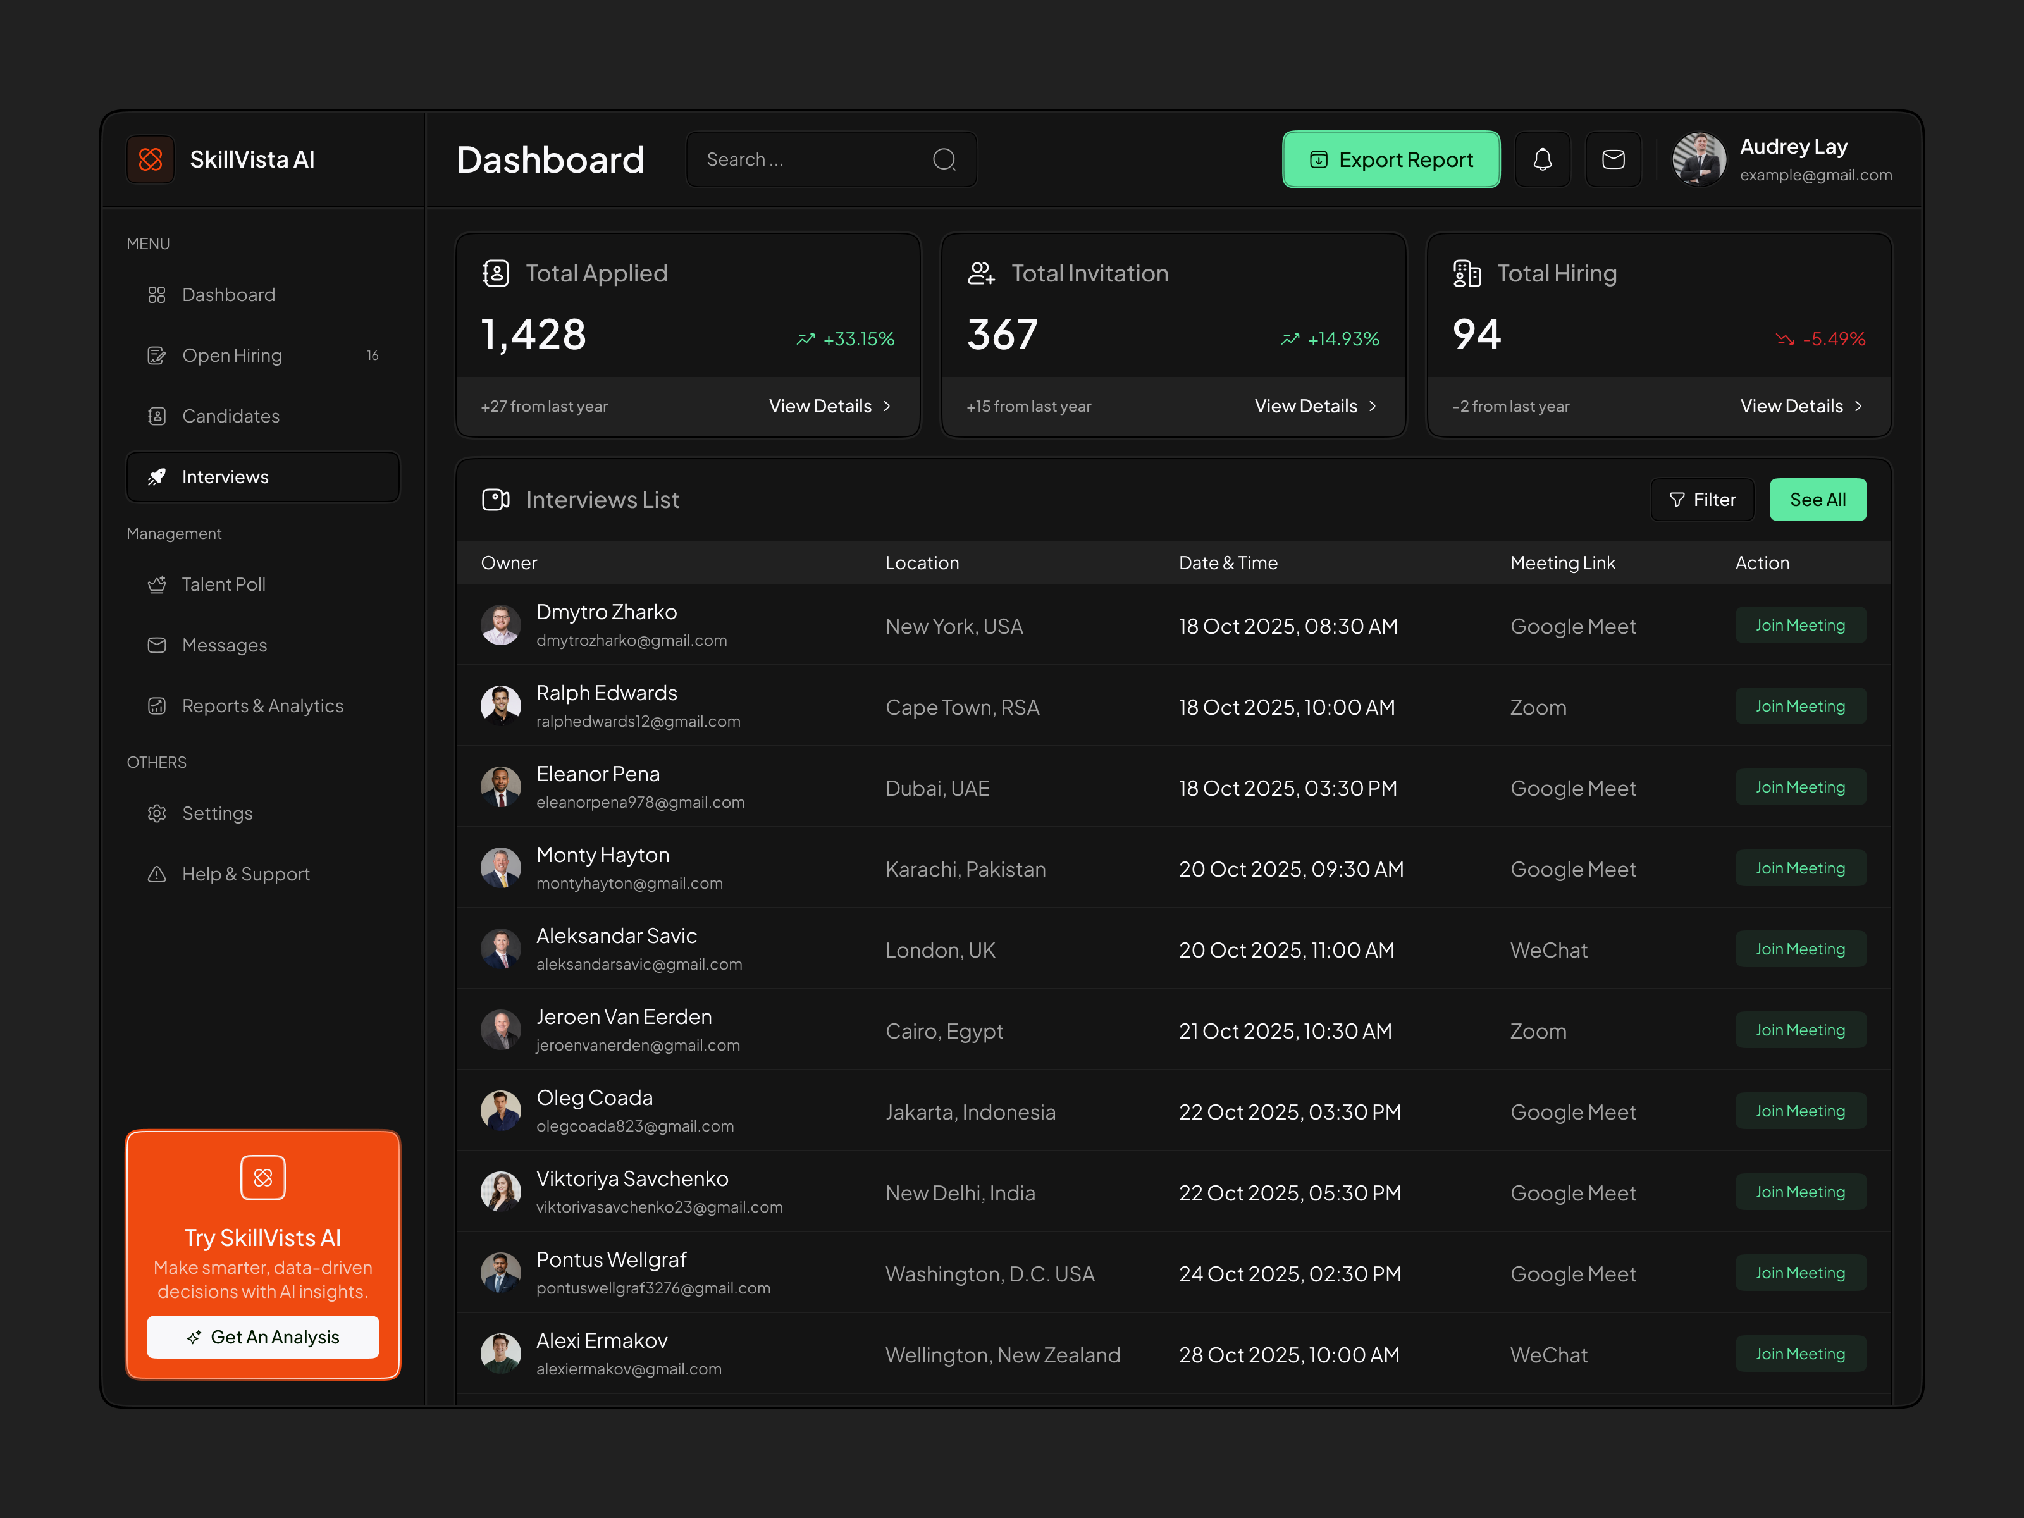Open the Open Hiring menu item
Screen dimensions: 2024x1518
coord(231,355)
